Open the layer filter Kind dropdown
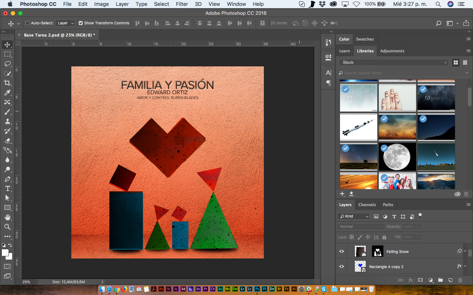 pos(354,216)
